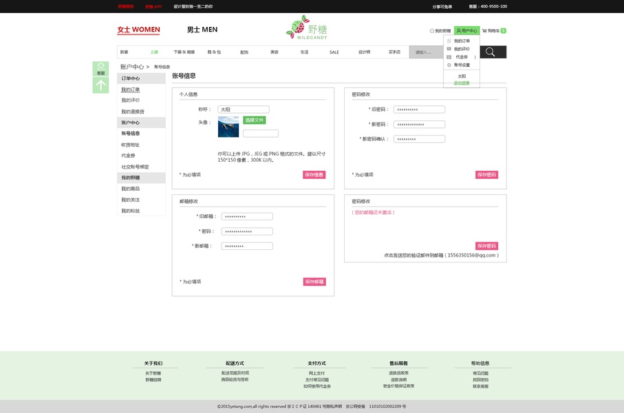Viewport: 624px width, 413px height.
Task: Click the green cart count badge
Action: 504,31
